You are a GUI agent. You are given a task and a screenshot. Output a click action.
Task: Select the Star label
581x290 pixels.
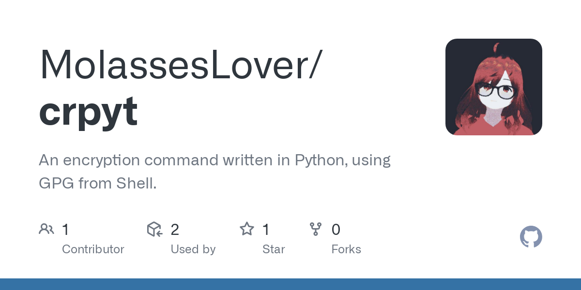coord(274,249)
